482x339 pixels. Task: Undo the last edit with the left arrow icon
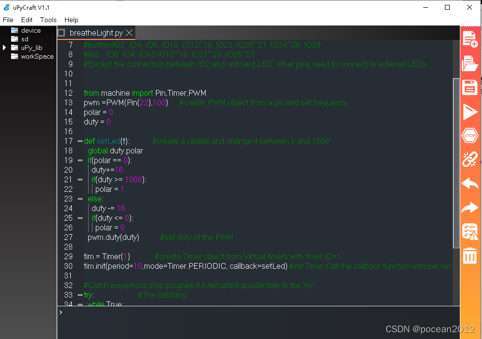[x=469, y=184]
